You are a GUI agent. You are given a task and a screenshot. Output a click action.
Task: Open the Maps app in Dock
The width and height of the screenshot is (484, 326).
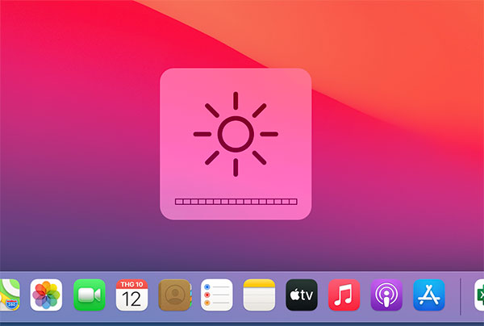[x=10, y=295]
